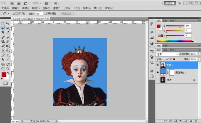Open the 编辑(E) menu
This screenshot has width=201, height=123.
tap(15, 8)
